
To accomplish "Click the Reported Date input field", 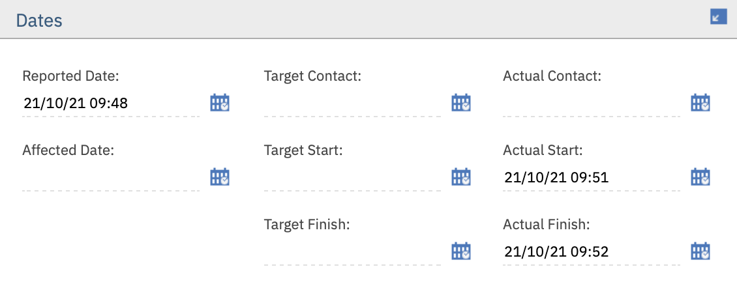I will pyautogui.click(x=111, y=104).
